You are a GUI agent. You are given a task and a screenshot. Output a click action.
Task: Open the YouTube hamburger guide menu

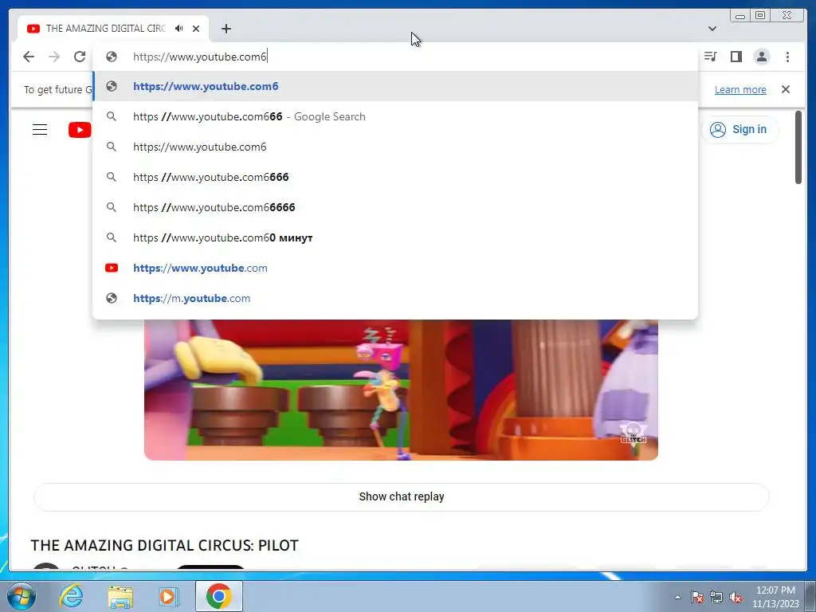click(x=40, y=130)
